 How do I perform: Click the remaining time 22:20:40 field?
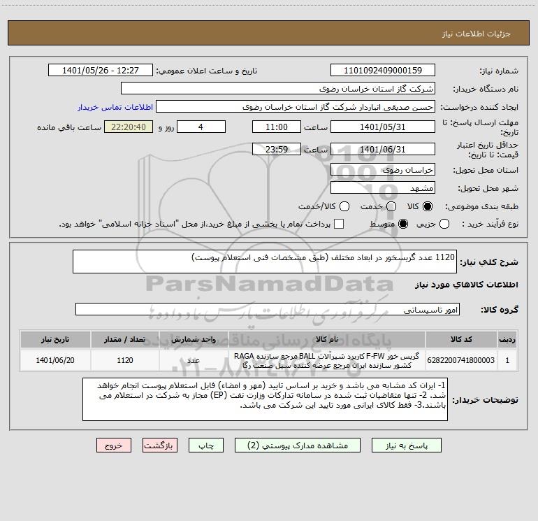point(129,127)
